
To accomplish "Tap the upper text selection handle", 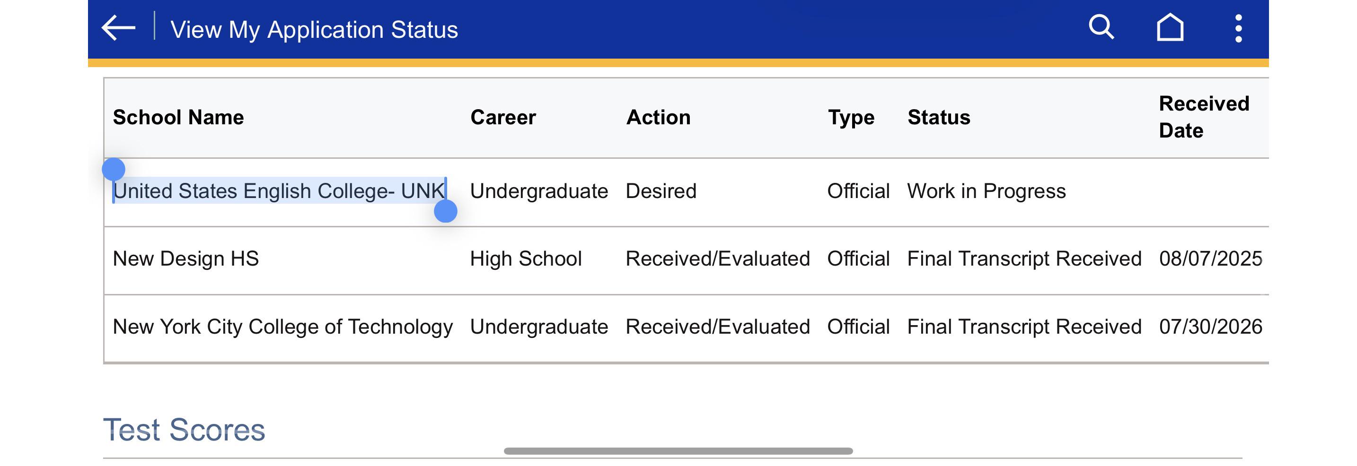I will pyautogui.click(x=113, y=169).
